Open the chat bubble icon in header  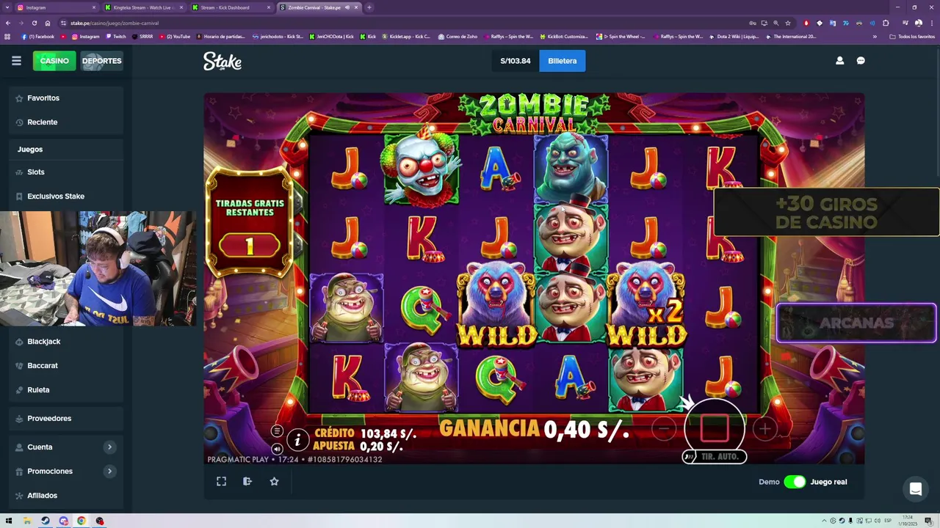point(861,61)
